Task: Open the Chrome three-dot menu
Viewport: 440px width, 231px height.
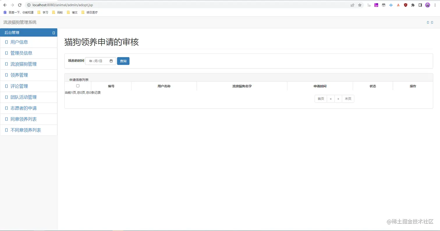Action: click(x=436, y=5)
